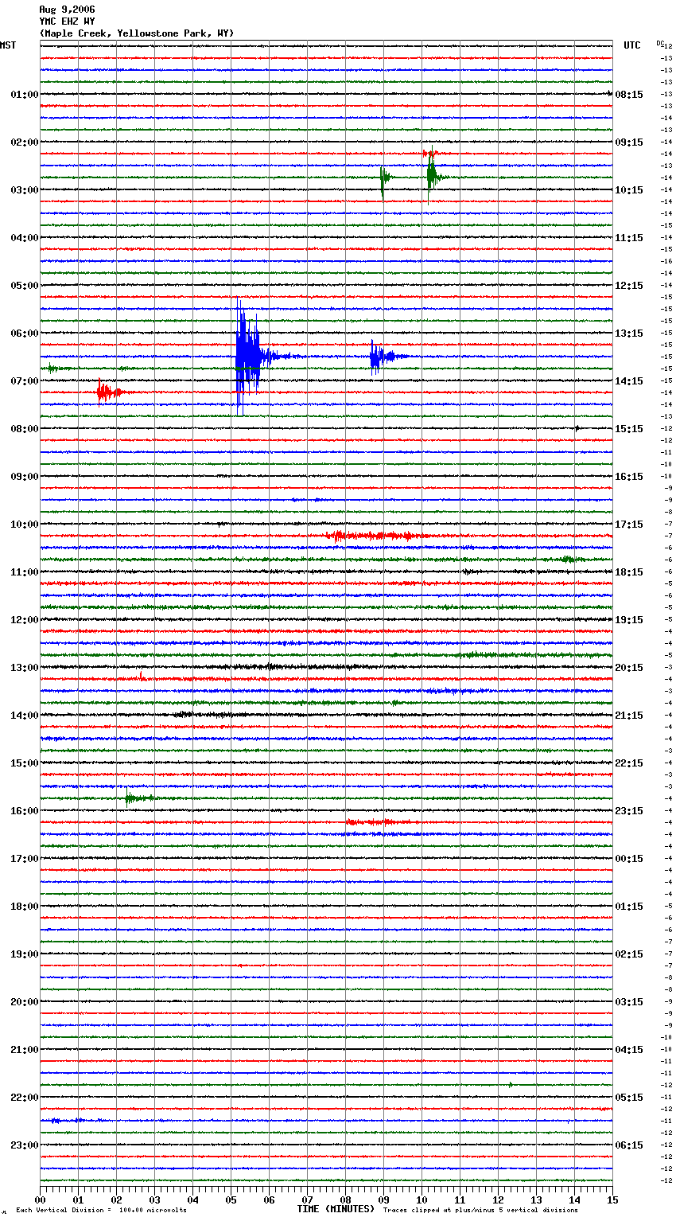Click the "UTC" column header
Viewport: 676px width, 1221px height.
pos(632,45)
